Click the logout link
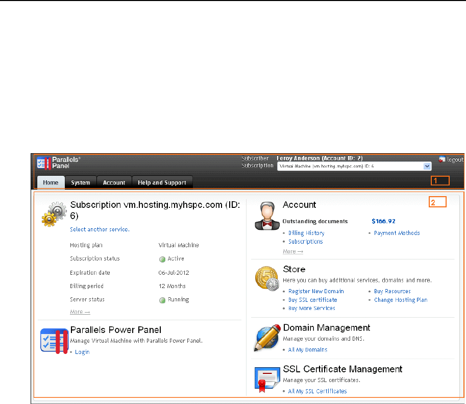This screenshot has width=466, height=404. [x=455, y=159]
